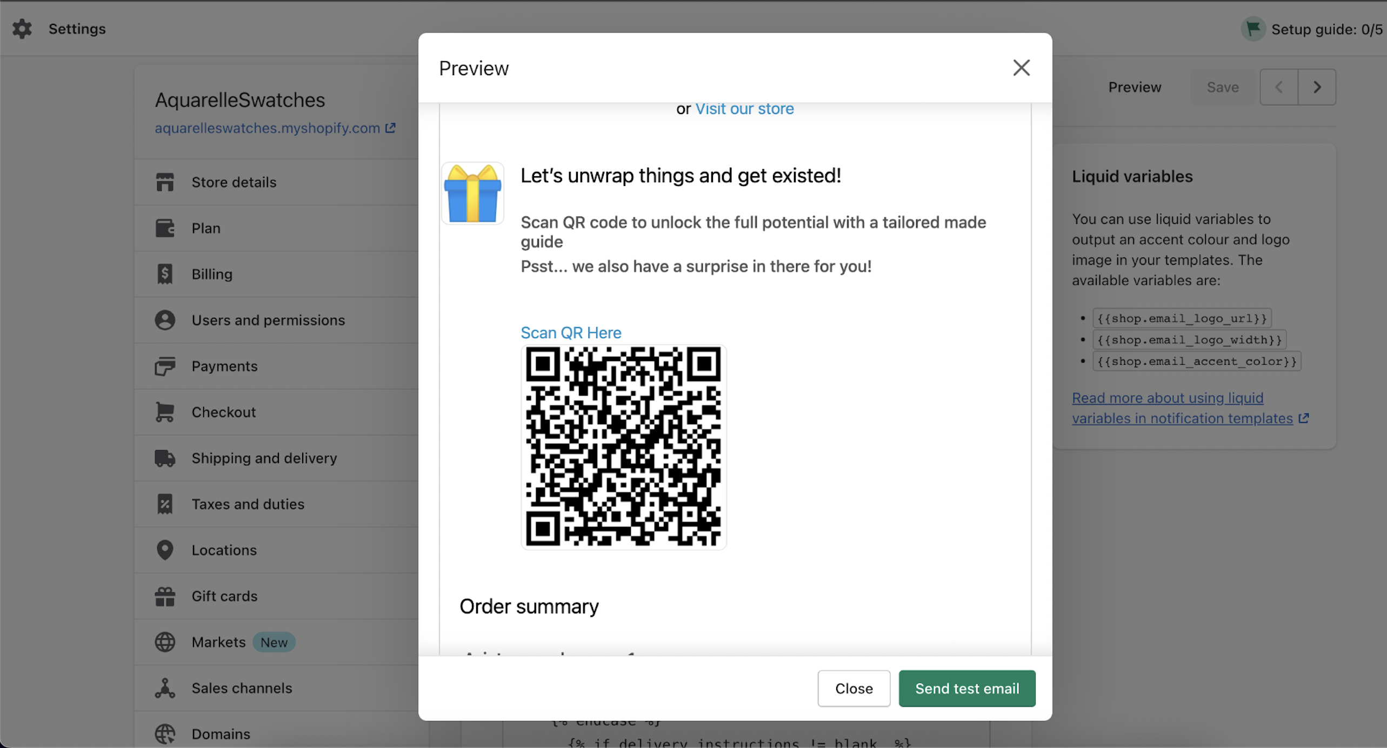Click the Settings gear icon
This screenshot has height=748, width=1387.
click(22, 29)
